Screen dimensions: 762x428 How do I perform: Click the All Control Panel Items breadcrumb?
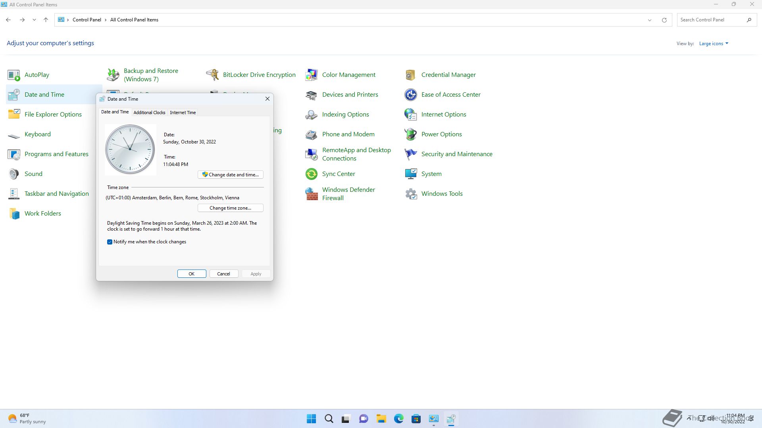point(134,20)
